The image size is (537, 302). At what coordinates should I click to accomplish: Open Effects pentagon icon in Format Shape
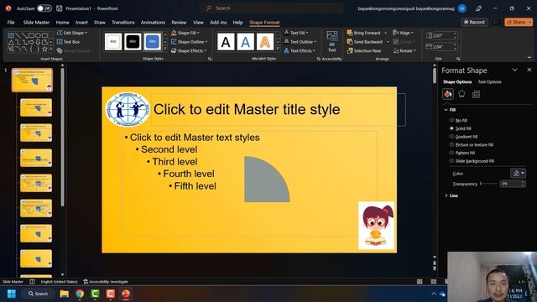[x=461, y=94]
